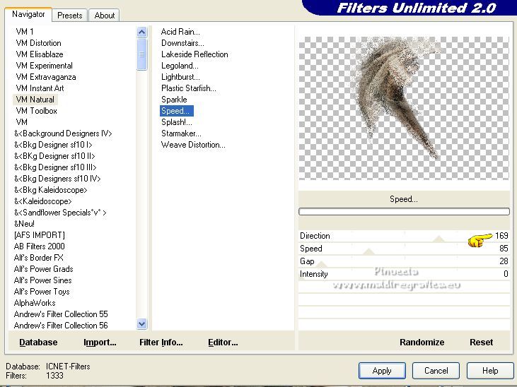Select Alf's Power Sines category
This screenshot has width=517, height=387.
[42, 280]
